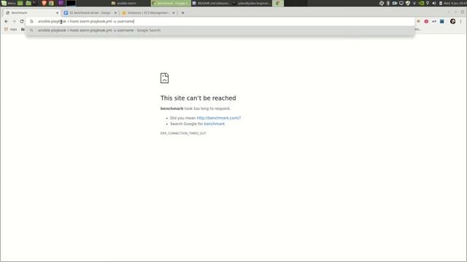Open the README.md taskbar window

pos(211,3)
